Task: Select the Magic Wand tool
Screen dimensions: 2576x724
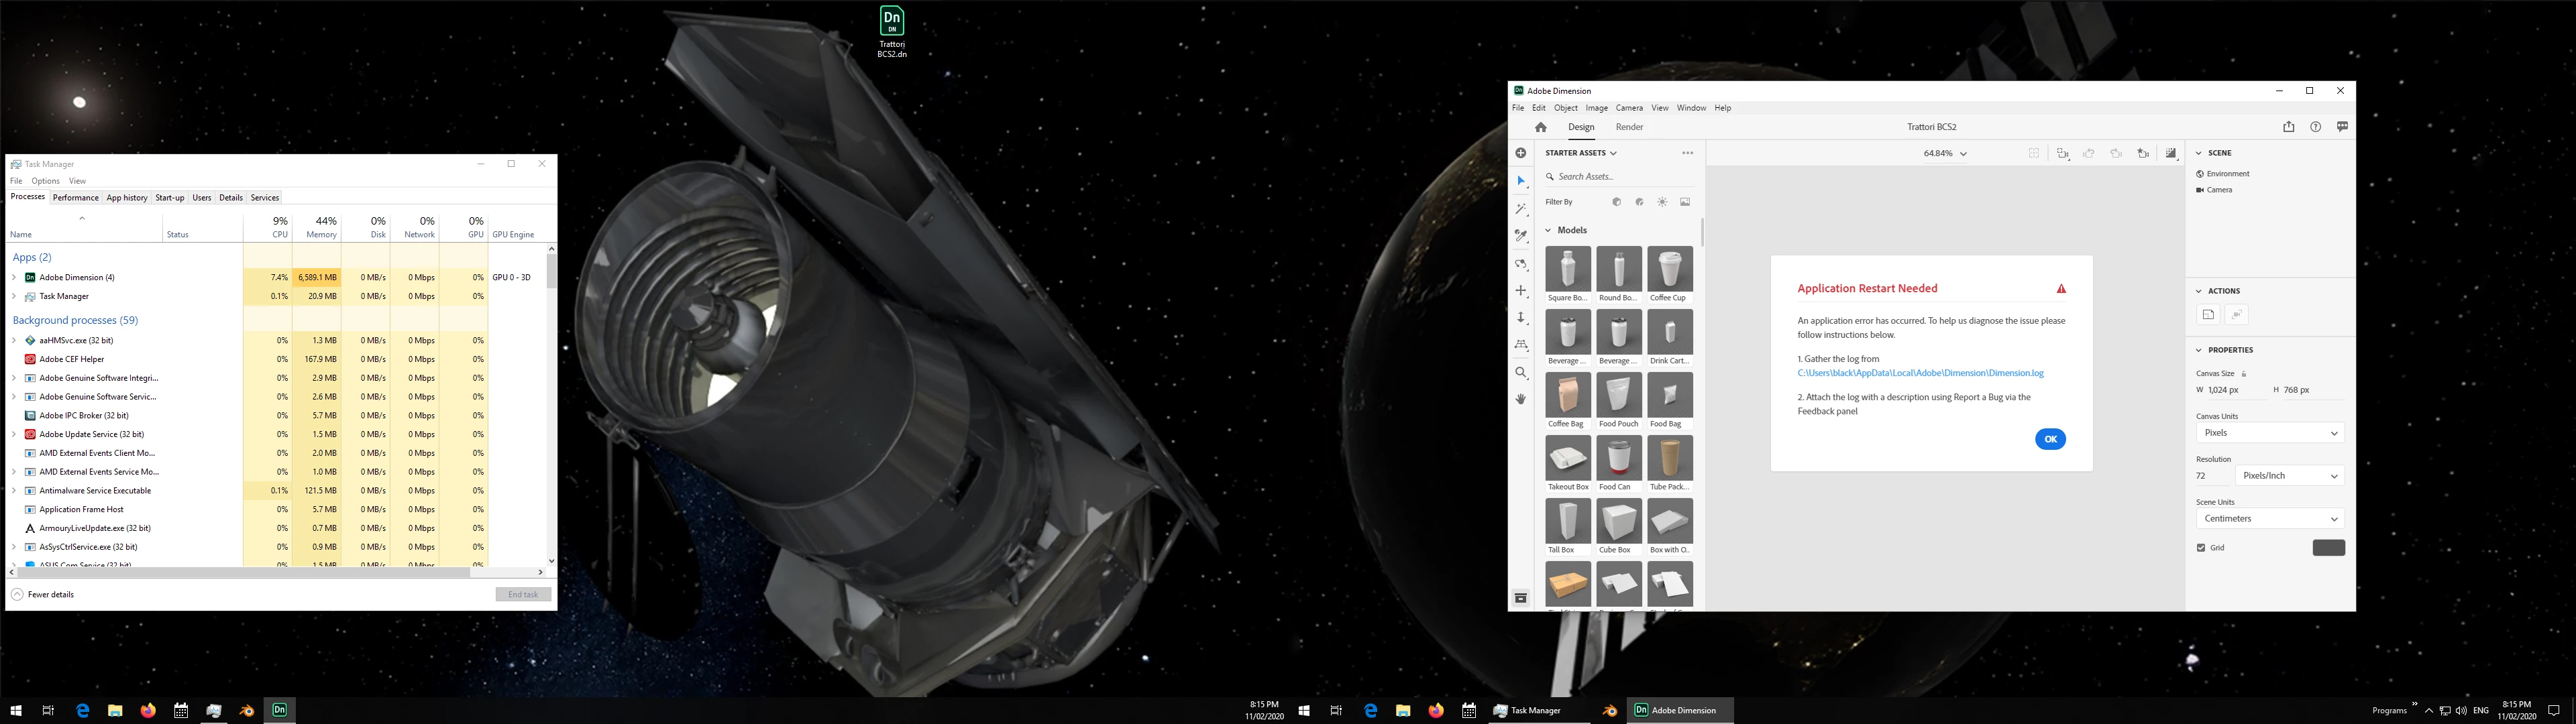Action: (1521, 209)
